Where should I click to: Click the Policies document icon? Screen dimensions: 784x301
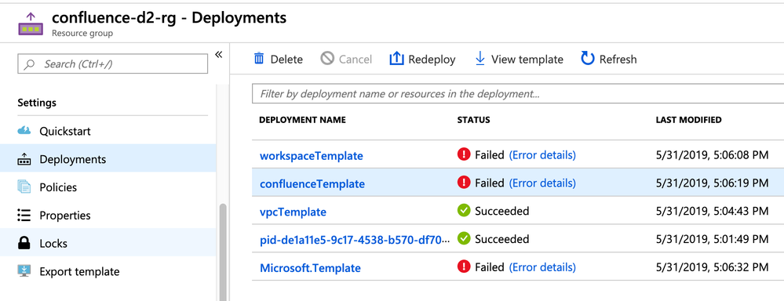24,187
